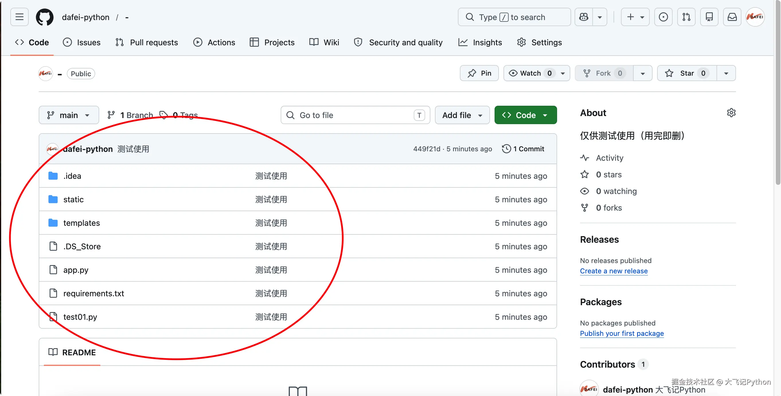Open commit hash 449f21d
781x396 pixels.
(x=427, y=149)
